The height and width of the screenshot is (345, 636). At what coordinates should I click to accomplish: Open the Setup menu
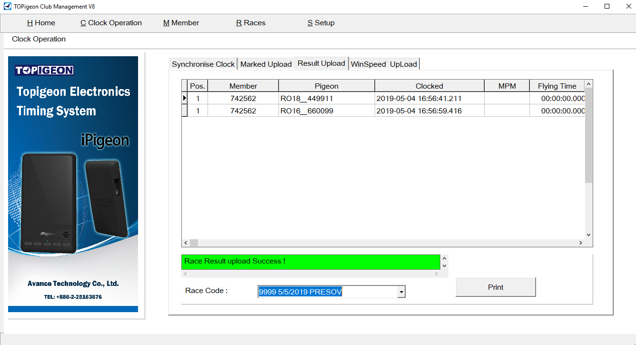pyautogui.click(x=321, y=23)
